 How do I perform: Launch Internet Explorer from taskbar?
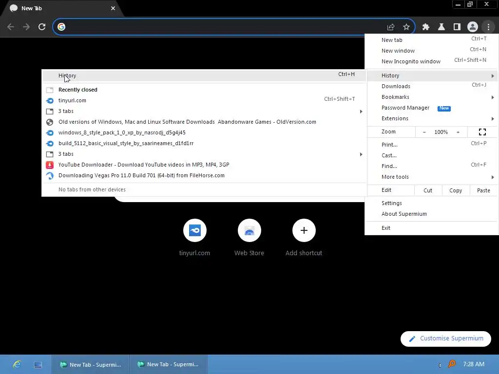tap(17, 364)
